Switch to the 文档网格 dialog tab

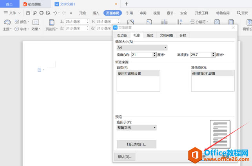[166, 35]
